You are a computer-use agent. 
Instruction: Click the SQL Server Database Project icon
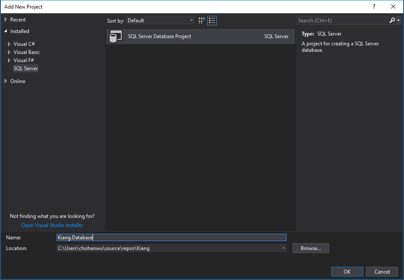tap(115, 36)
